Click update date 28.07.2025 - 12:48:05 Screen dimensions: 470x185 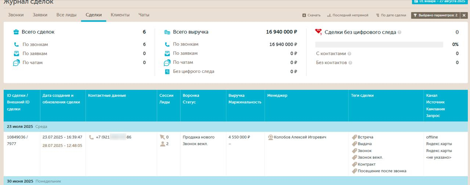62,146
